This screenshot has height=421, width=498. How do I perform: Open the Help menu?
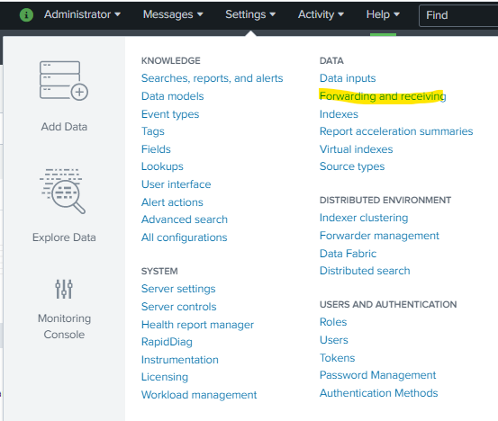click(x=383, y=14)
